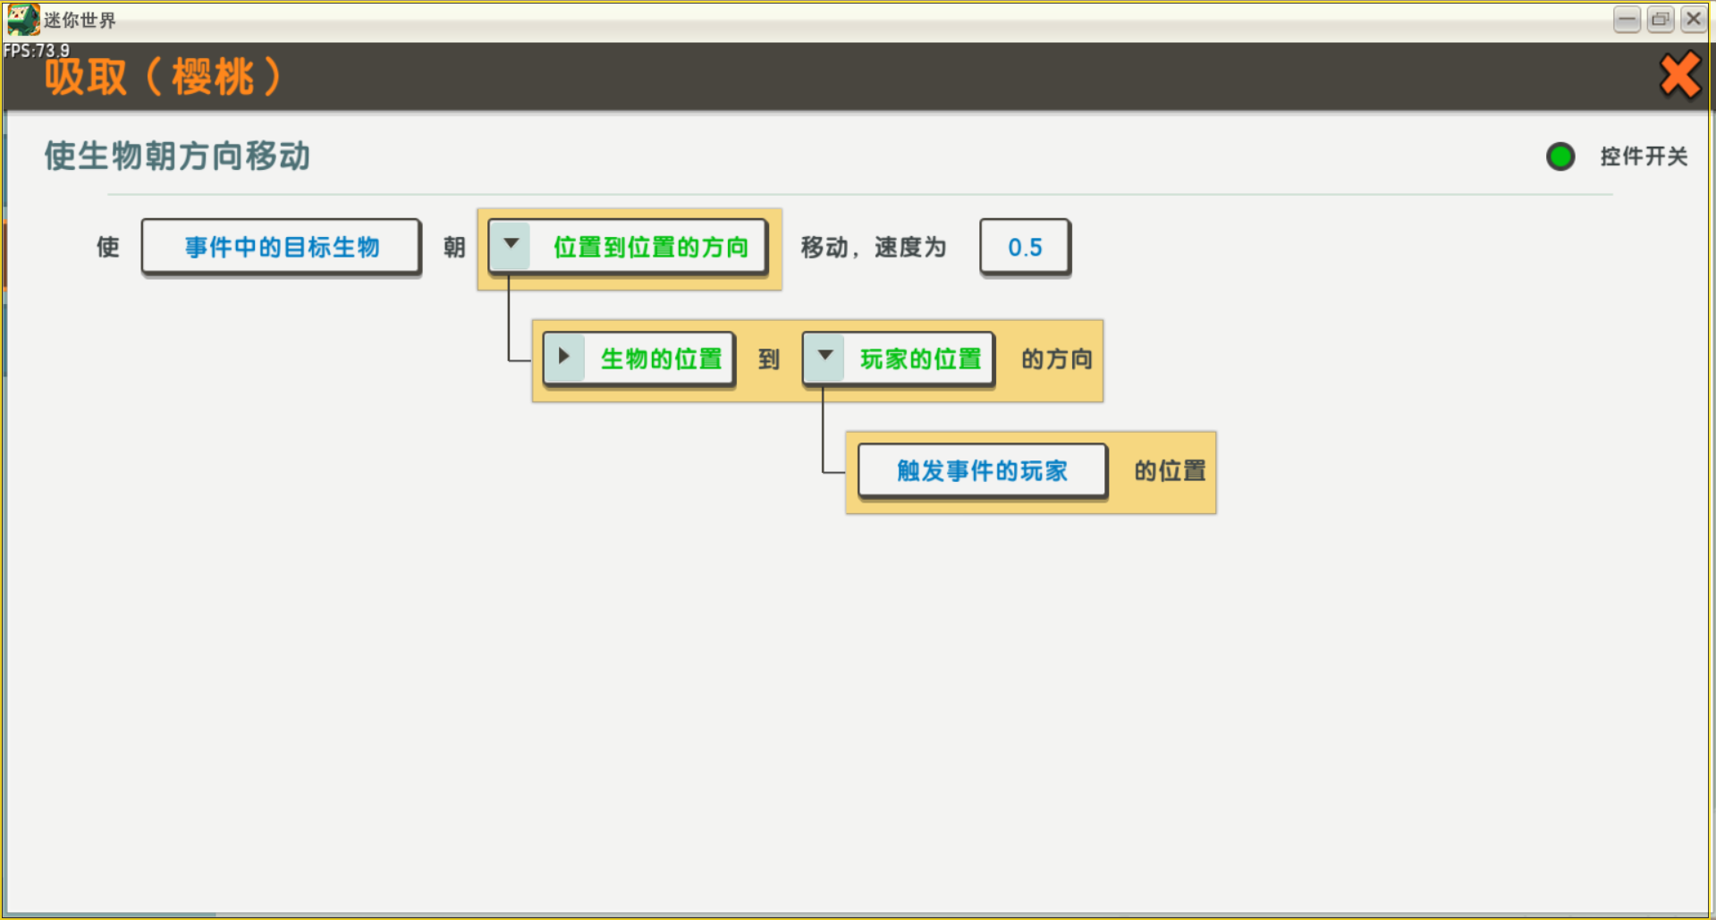Click the 位置到位置的方向 green label

(650, 247)
